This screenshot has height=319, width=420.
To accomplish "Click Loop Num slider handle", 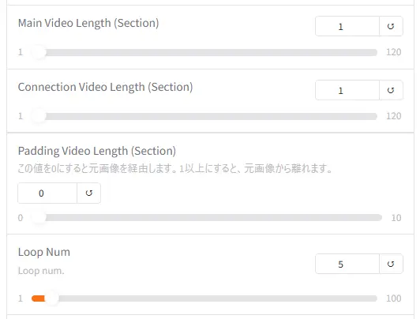I will point(51,298).
